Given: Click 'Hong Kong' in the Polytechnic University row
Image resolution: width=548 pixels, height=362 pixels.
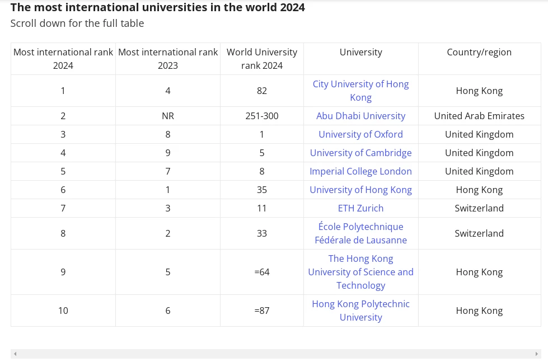Looking at the screenshot, I should click(x=479, y=311).
